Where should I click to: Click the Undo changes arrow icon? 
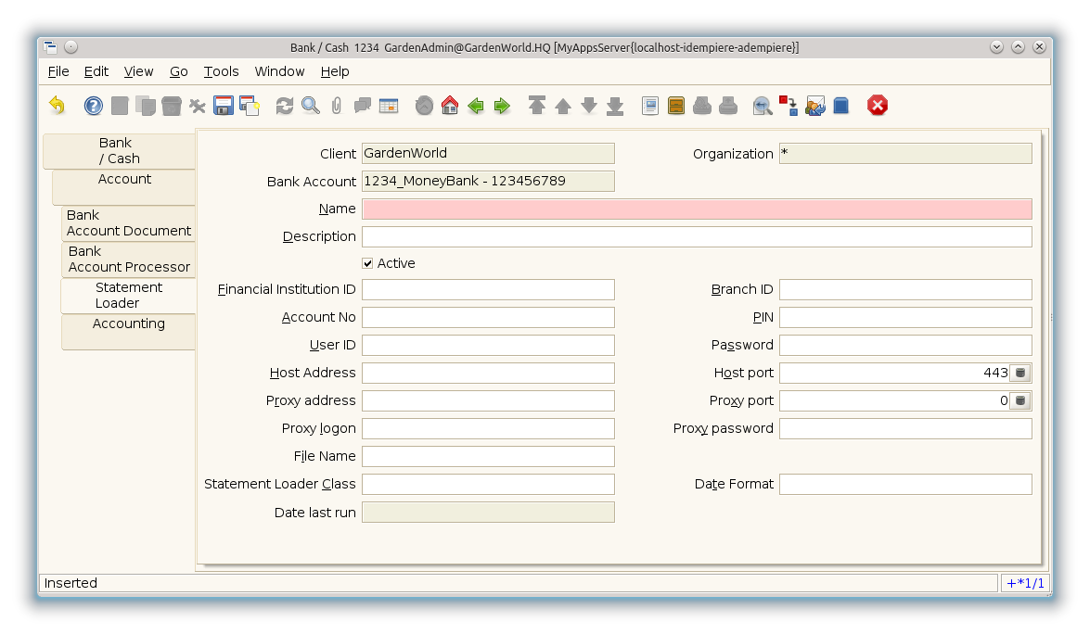point(58,106)
